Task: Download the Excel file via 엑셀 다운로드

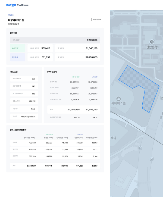Action: tap(97, 20)
